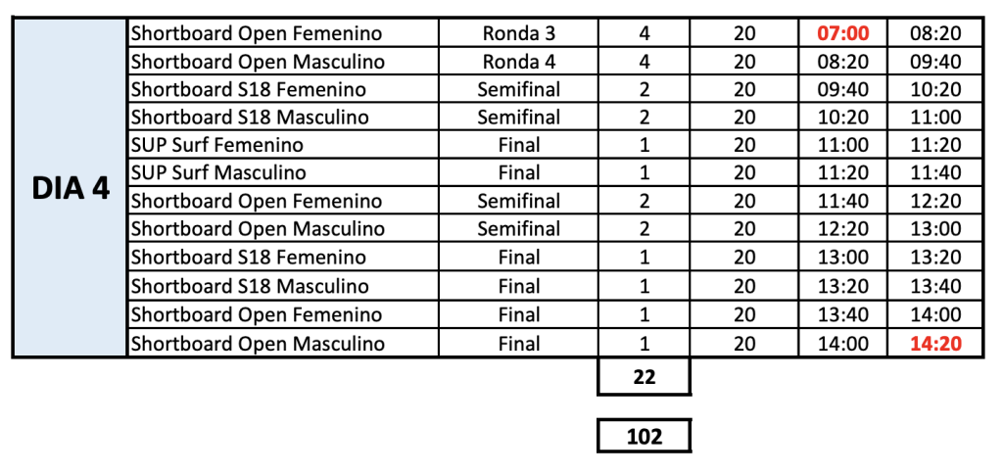1003x474 pixels.
Task: Select the SUP Surf Masculino cell
Action: [283, 172]
